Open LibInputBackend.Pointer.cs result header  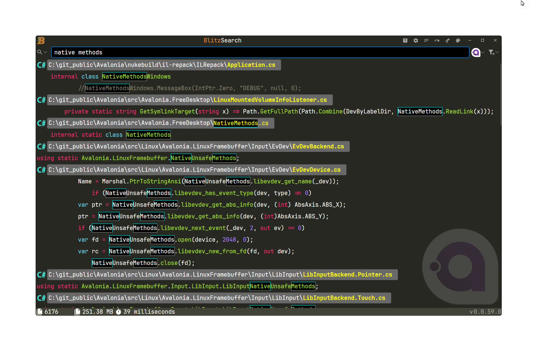(222, 275)
